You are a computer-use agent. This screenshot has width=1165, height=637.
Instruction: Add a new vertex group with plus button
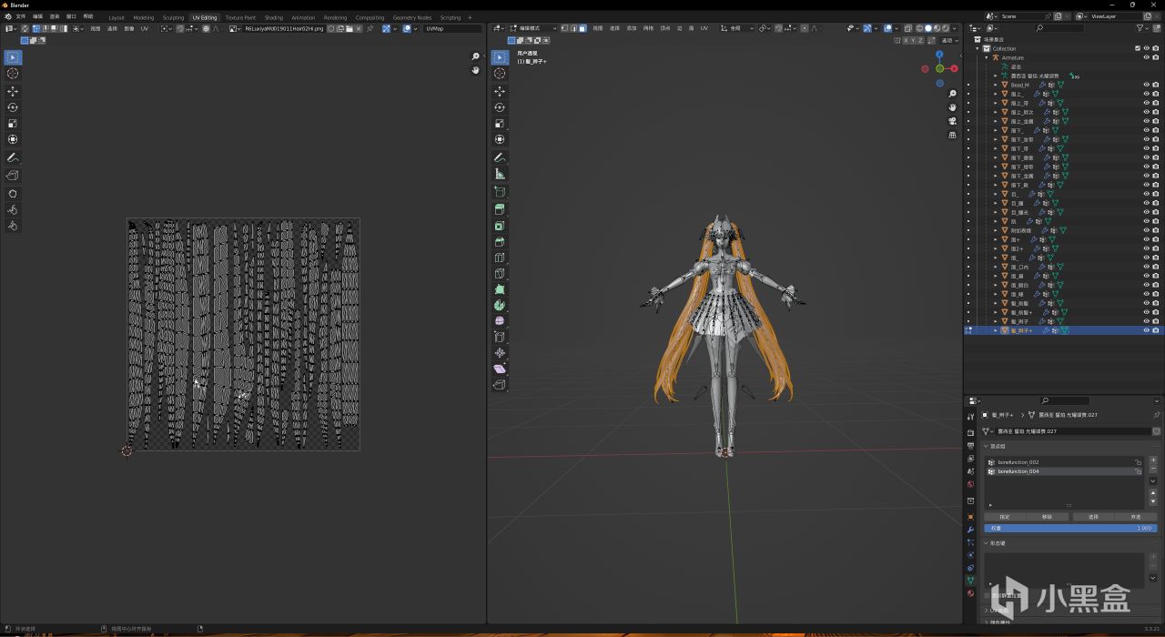coord(1154,460)
